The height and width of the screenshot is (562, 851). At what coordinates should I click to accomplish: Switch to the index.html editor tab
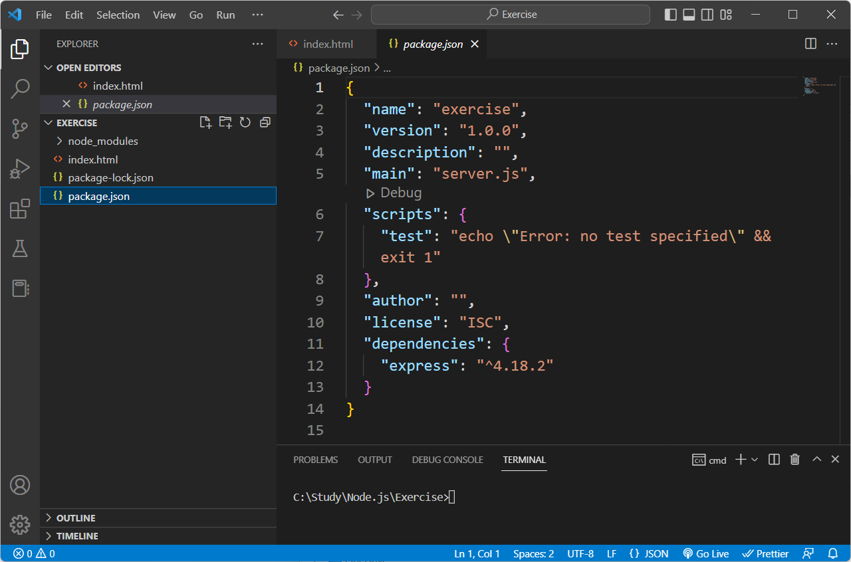[326, 45]
